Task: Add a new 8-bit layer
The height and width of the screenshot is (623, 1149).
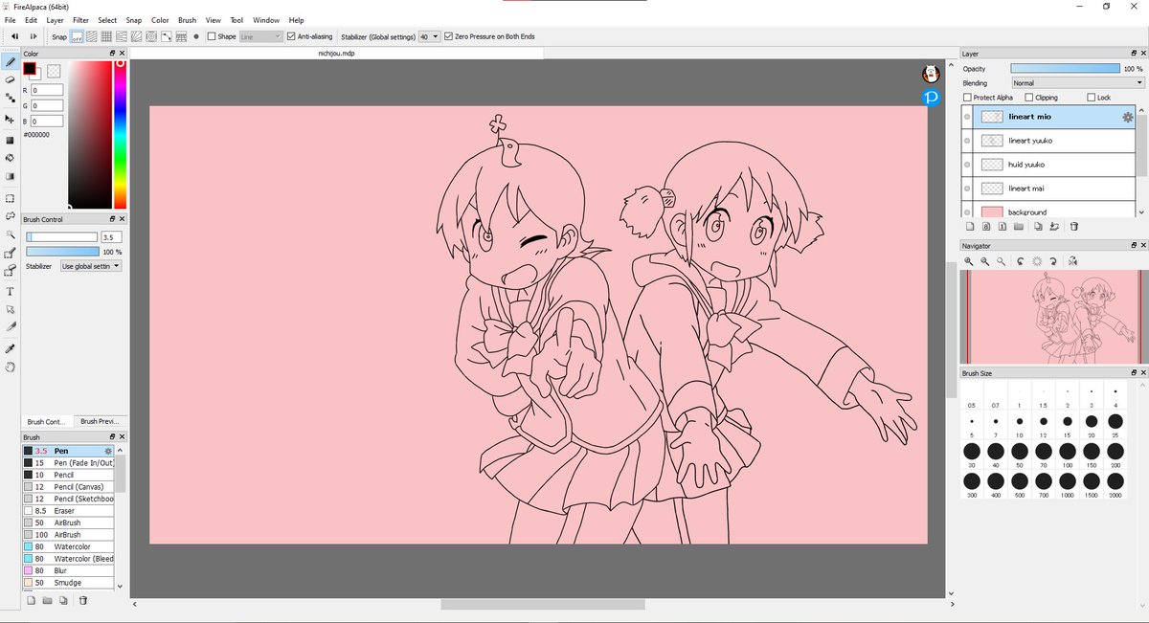Action: pos(986,227)
